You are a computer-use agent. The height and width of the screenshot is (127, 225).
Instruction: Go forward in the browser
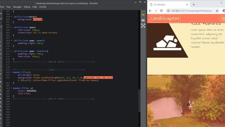click(x=156, y=11)
